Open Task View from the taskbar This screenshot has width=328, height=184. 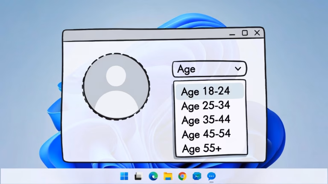pos(138,176)
